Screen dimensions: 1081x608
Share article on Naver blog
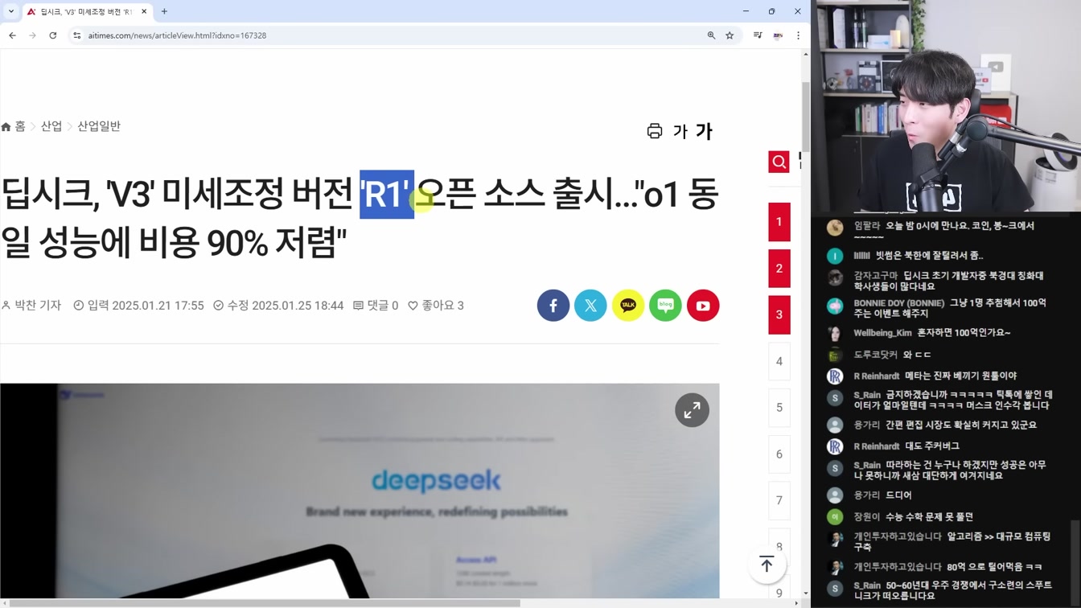click(x=665, y=306)
